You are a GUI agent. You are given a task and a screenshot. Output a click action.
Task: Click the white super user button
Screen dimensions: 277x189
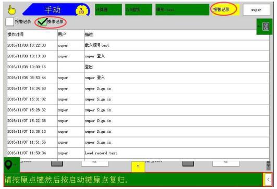click(x=257, y=10)
